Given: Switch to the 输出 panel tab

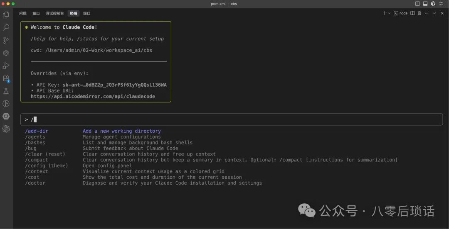Looking at the screenshot, I should (x=36, y=13).
